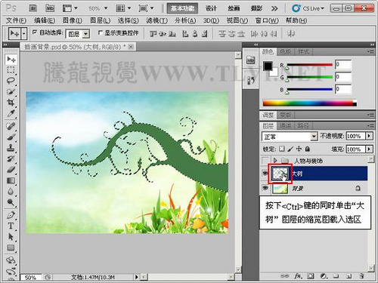This screenshot has width=378, height=283.
Task: Open the 滤镜(T) menu
Action: (x=156, y=20)
